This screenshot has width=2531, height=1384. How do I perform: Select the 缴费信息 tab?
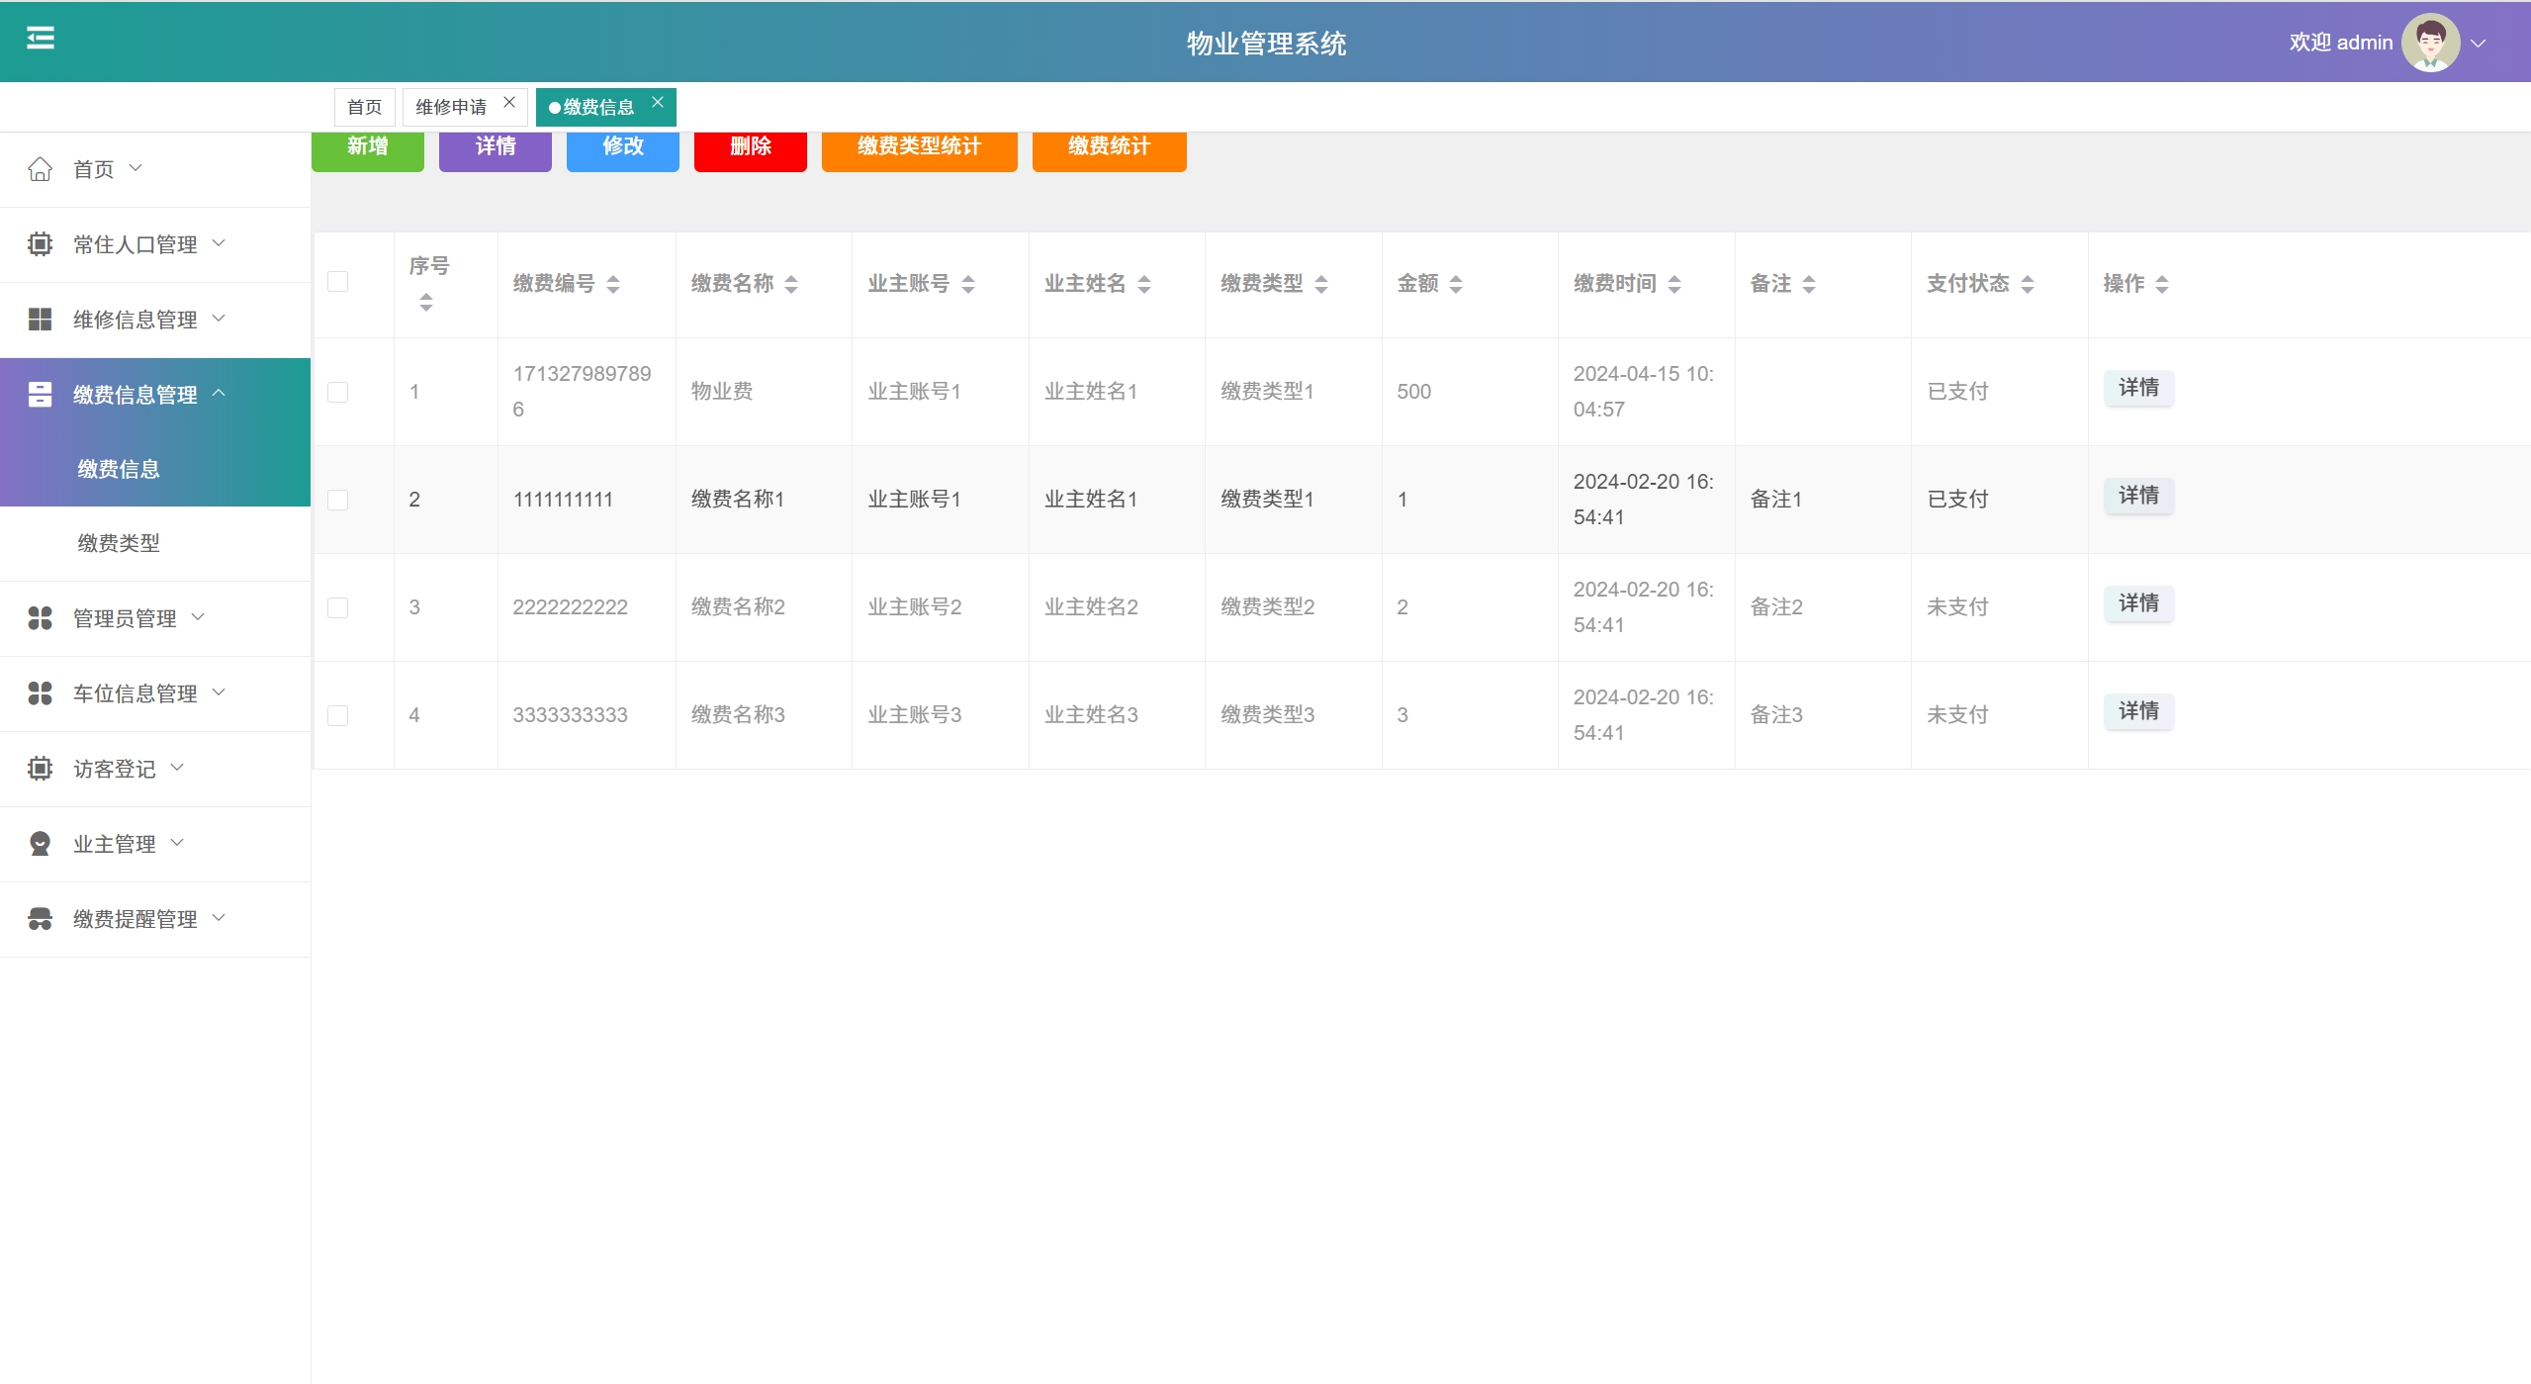597,107
